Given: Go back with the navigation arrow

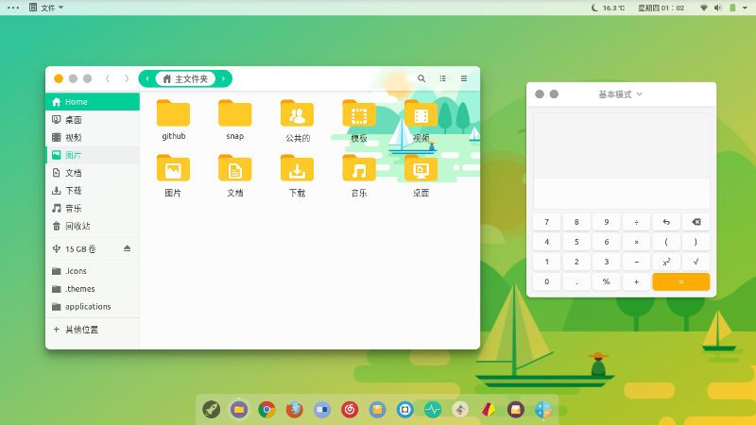Looking at the screenshot, I should [x=108, y=78].
